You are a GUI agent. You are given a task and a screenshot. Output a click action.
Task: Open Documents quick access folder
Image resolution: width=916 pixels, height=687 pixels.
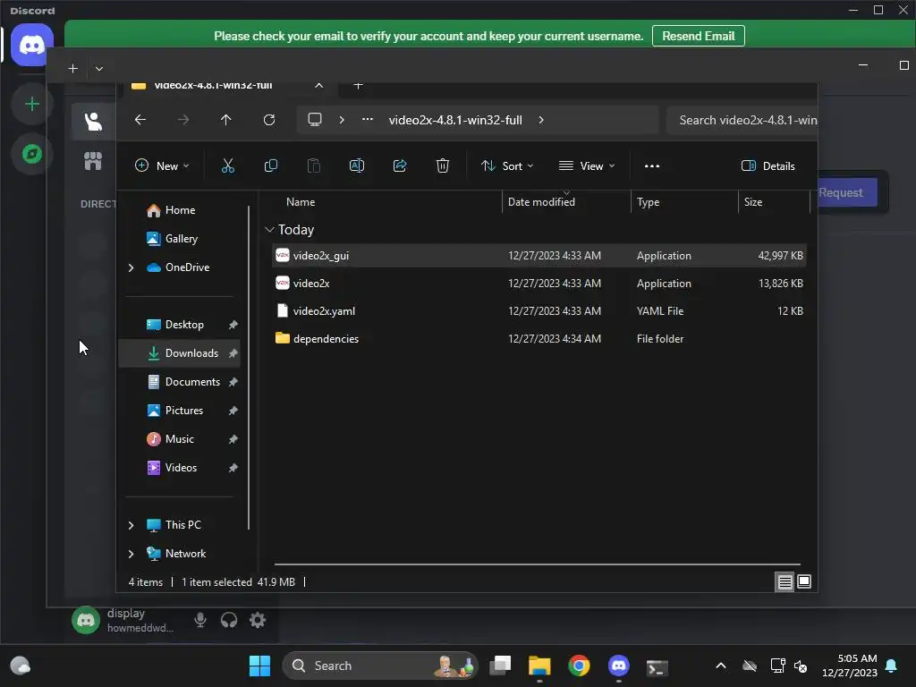tap(191, 382)
